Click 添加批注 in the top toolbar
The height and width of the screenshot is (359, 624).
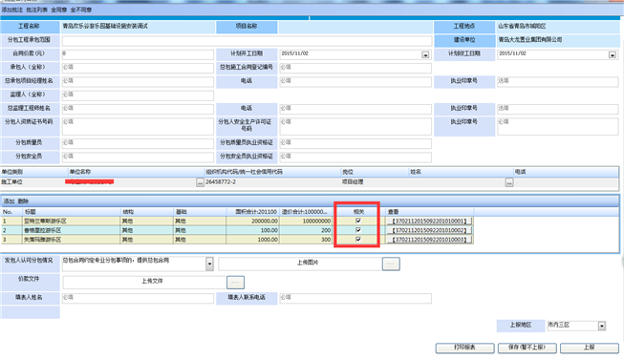pyautogui.click(x=11, y=10)
